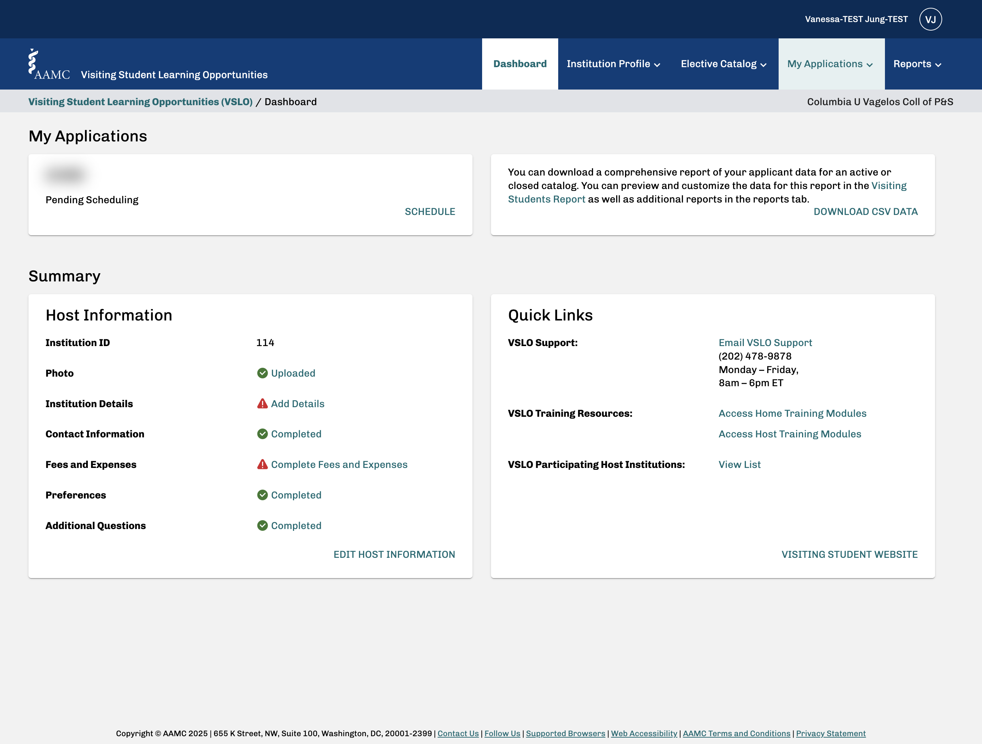This screenshot has height=744, width=982.
Task: Open Privacy Statement footer link
Action: coord(831,733)
